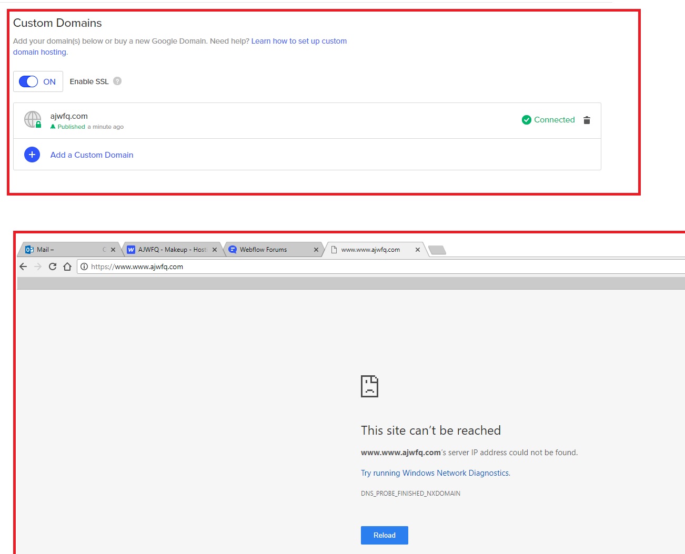The height and width of the screenshot is (554, 685).
Task: Click the Custom Domains heading
Action: (57, 23)
